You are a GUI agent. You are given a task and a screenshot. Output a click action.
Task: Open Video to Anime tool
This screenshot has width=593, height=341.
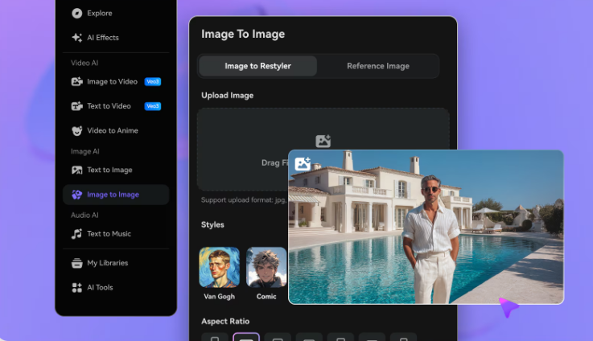[113, 131]
